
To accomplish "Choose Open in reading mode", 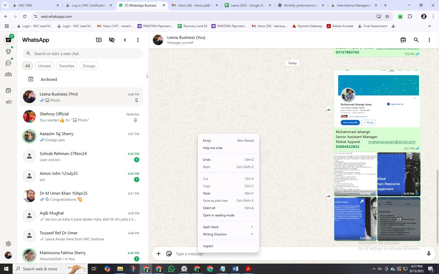I will click(x=228, y=215).
